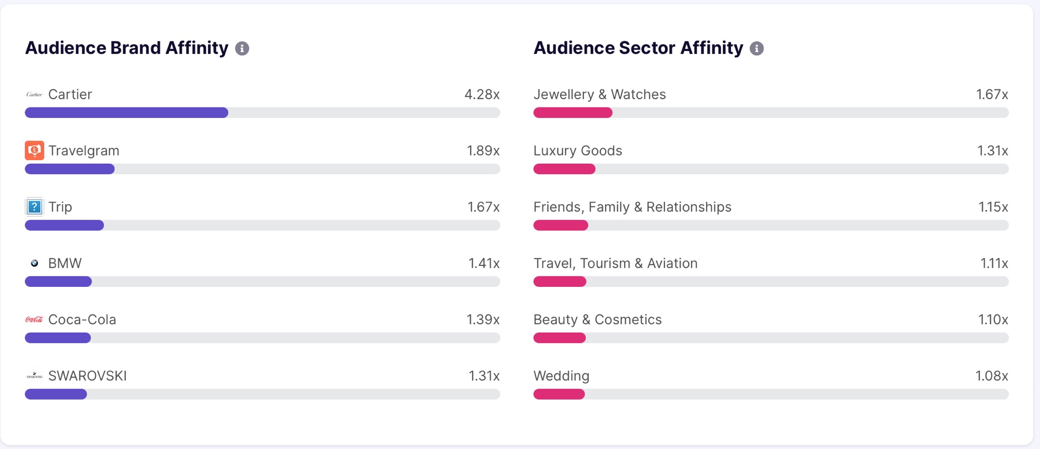The image size is (1040, 449).
Task: Click the Cartier affinity progress bar
Action: coord(262,113)
